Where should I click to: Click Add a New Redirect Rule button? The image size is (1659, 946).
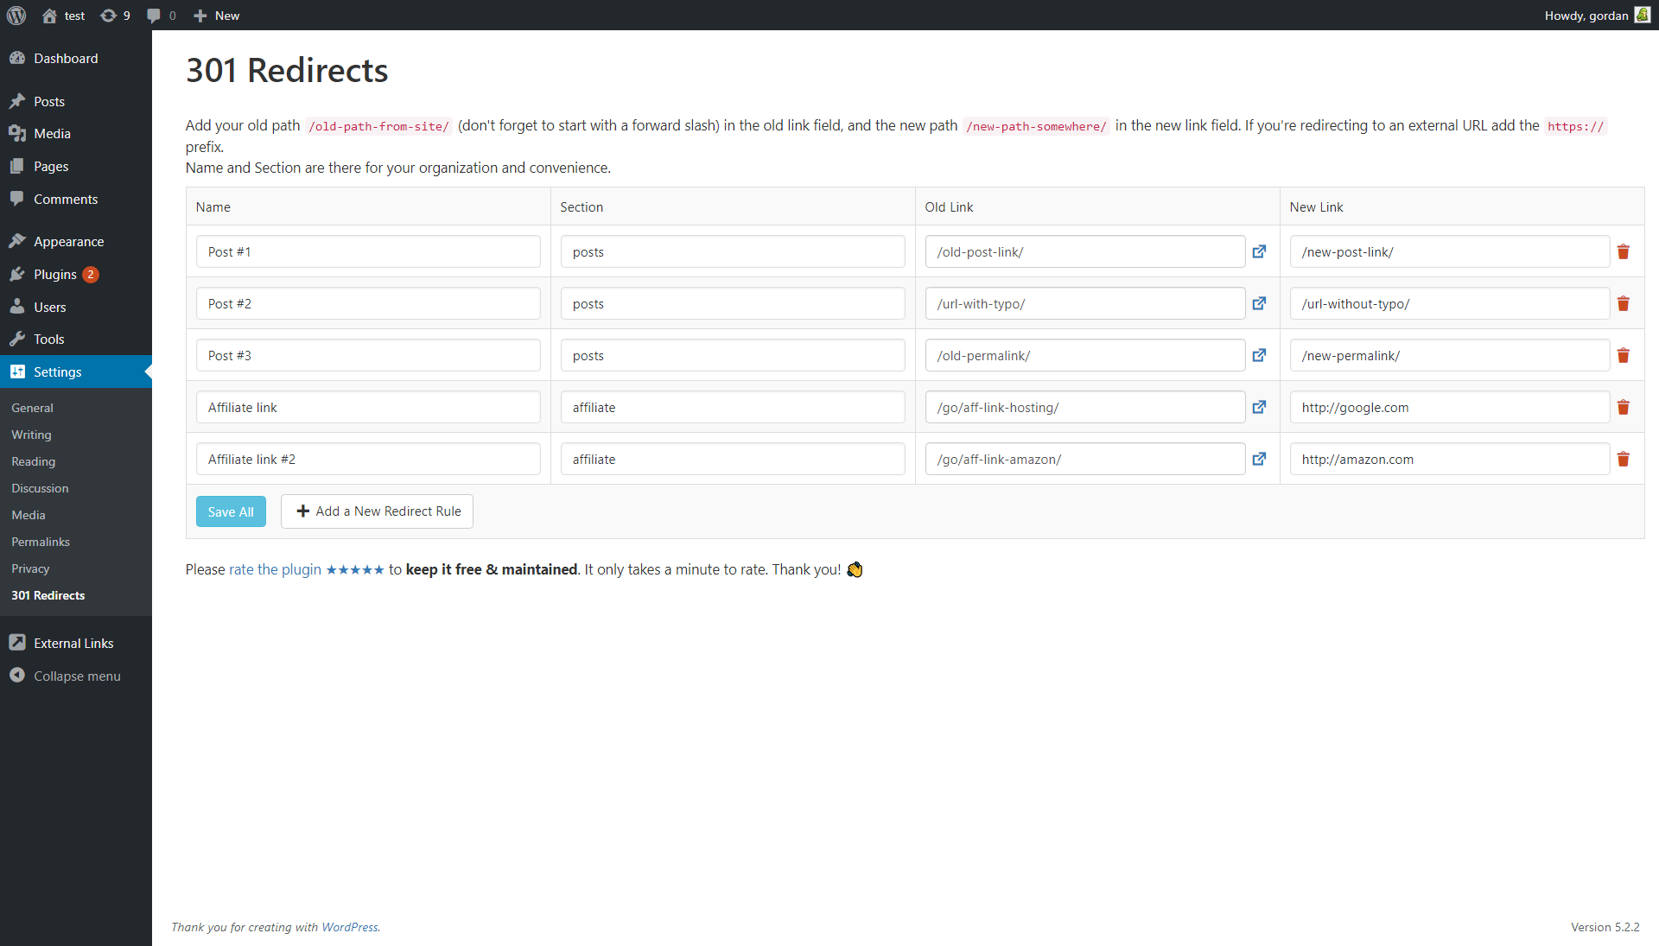pos(378,511)
